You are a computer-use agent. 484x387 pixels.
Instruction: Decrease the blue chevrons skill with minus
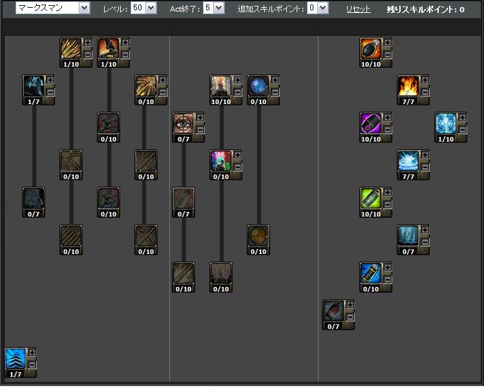[32, 365]
